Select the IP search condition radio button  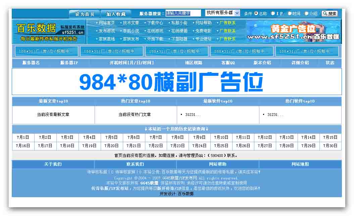point(273,13)
